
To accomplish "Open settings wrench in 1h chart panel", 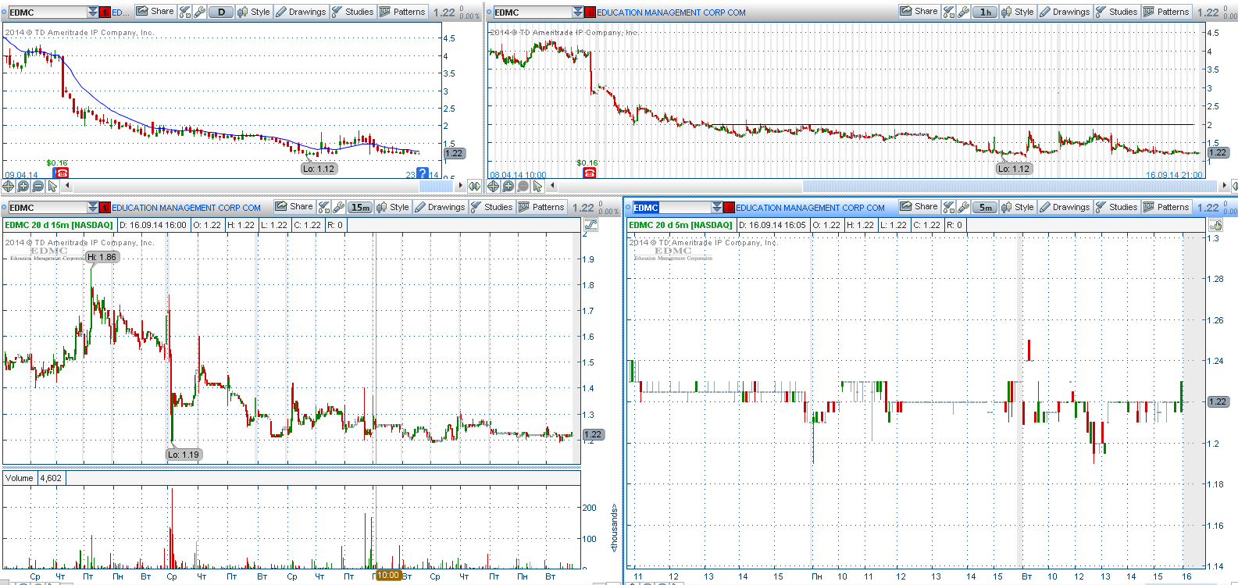I will tap(964, 12).
